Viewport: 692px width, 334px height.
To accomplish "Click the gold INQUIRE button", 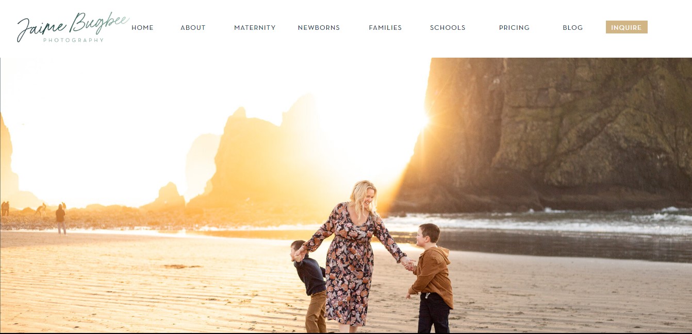I will point(627,27).
